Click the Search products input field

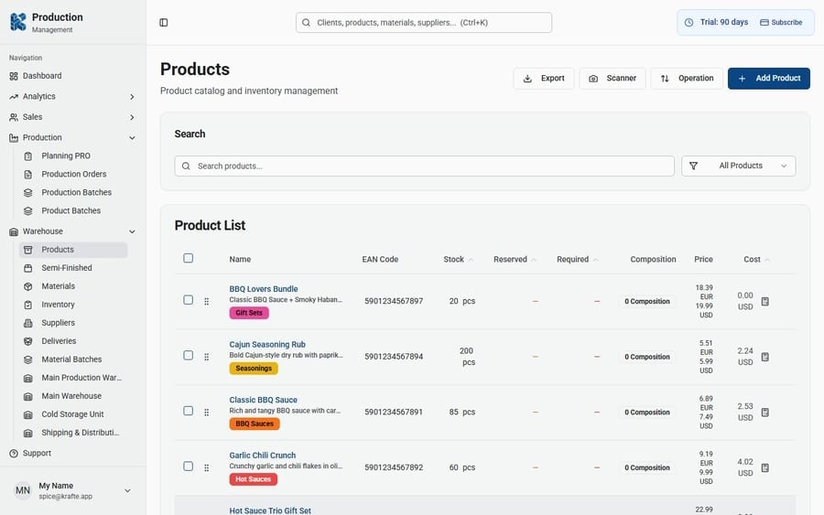point(424,166)
